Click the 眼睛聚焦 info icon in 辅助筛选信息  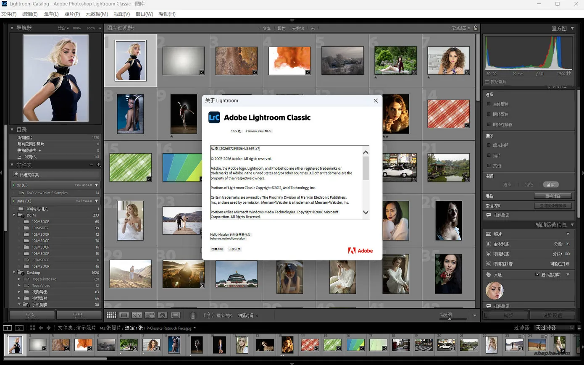click(488, 254)
